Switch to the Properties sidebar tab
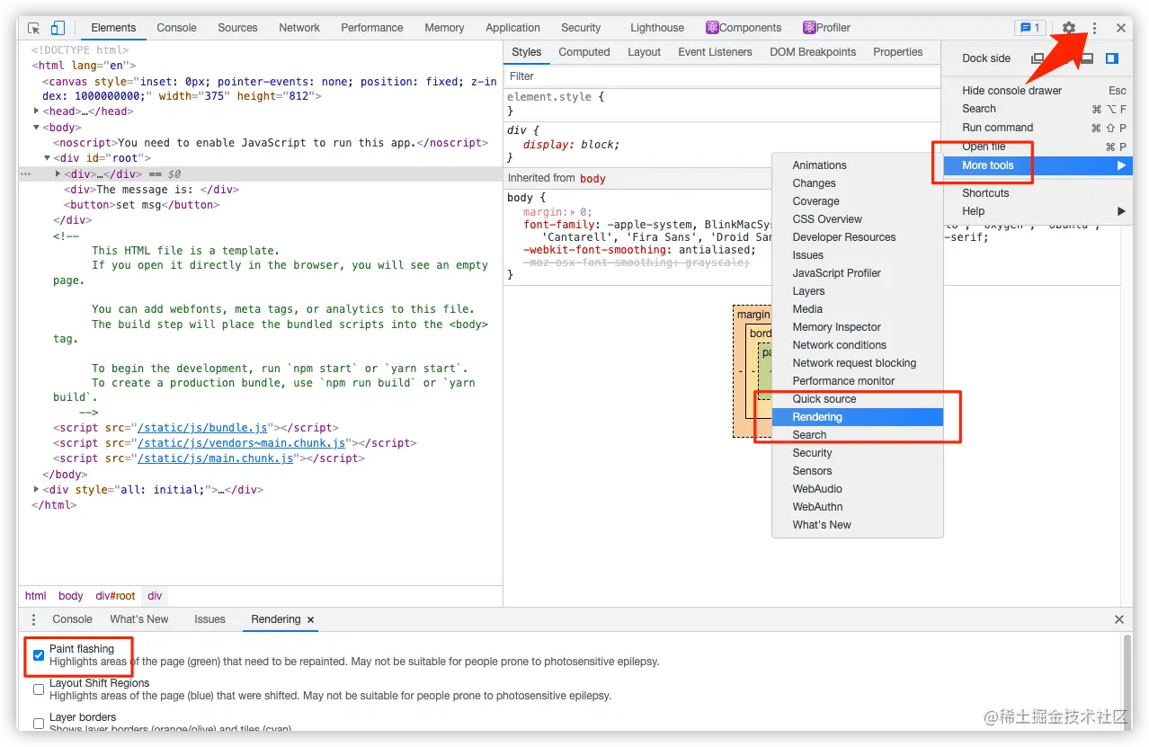 pos(898,52)
